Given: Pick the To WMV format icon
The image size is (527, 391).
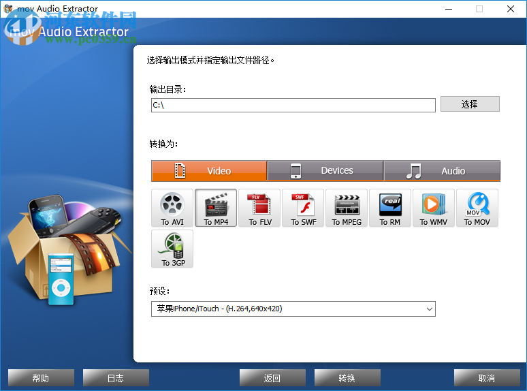Looking at the screenshot, I should click(x=434, y=208).
